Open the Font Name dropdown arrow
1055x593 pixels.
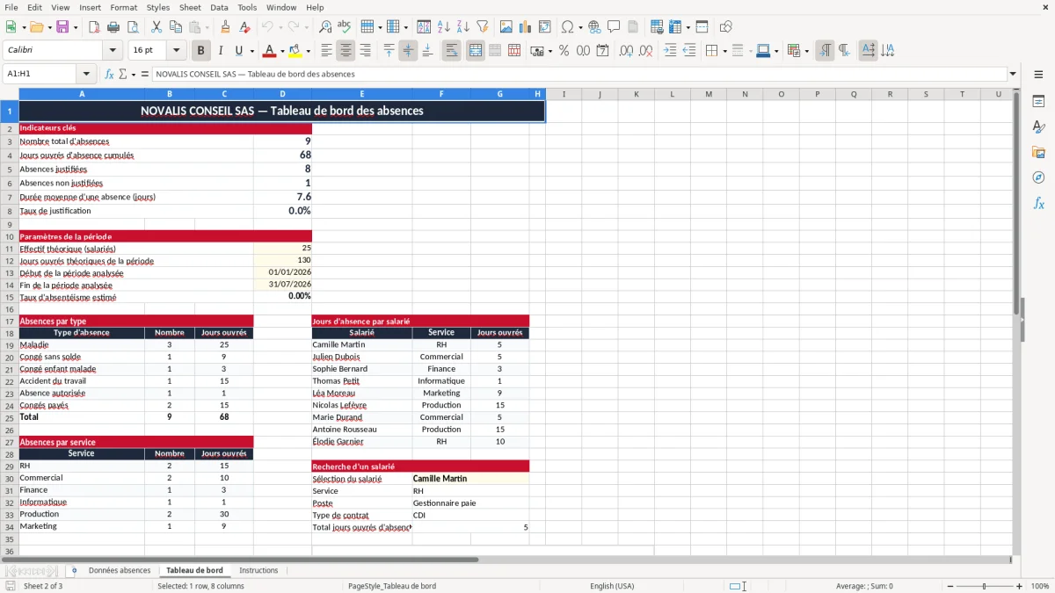click(x=113, y=51)
